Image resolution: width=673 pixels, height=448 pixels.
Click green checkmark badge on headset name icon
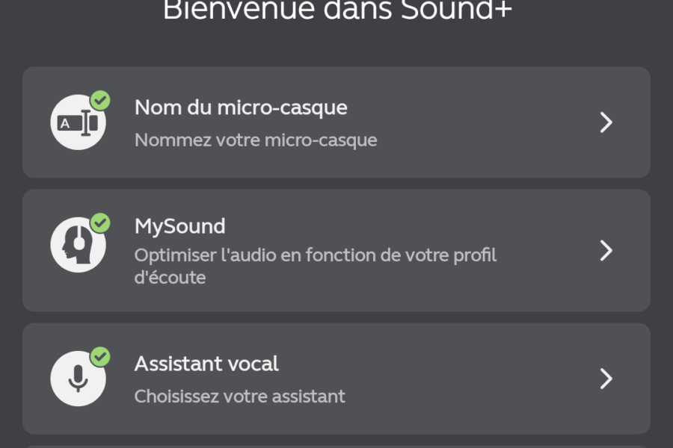coord(100,100)
